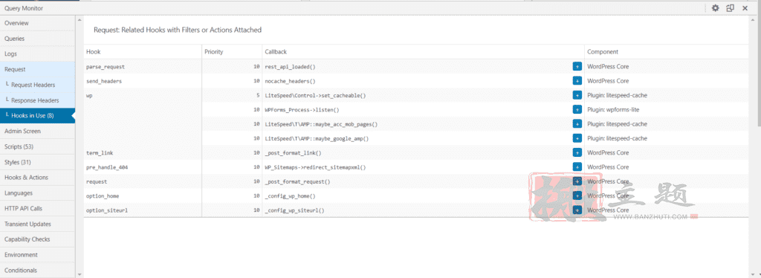Click the sidebar scrollbar up arrow
761x278 pixels.
[x=79, y=20]
